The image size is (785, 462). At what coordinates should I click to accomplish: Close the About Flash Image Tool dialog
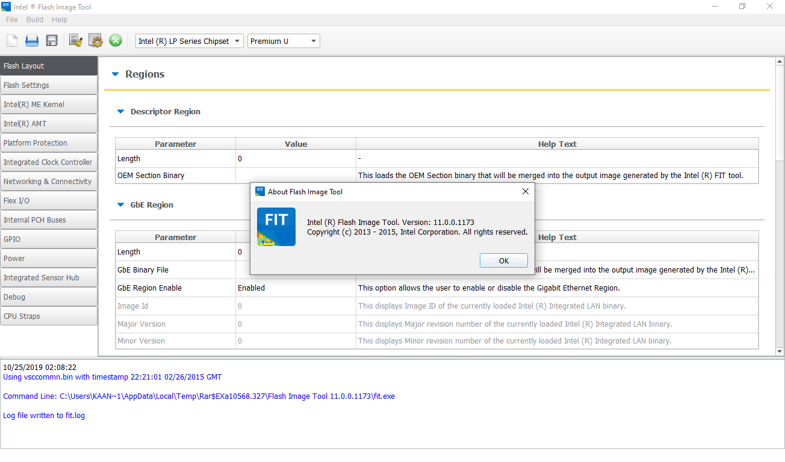[525, 191]
